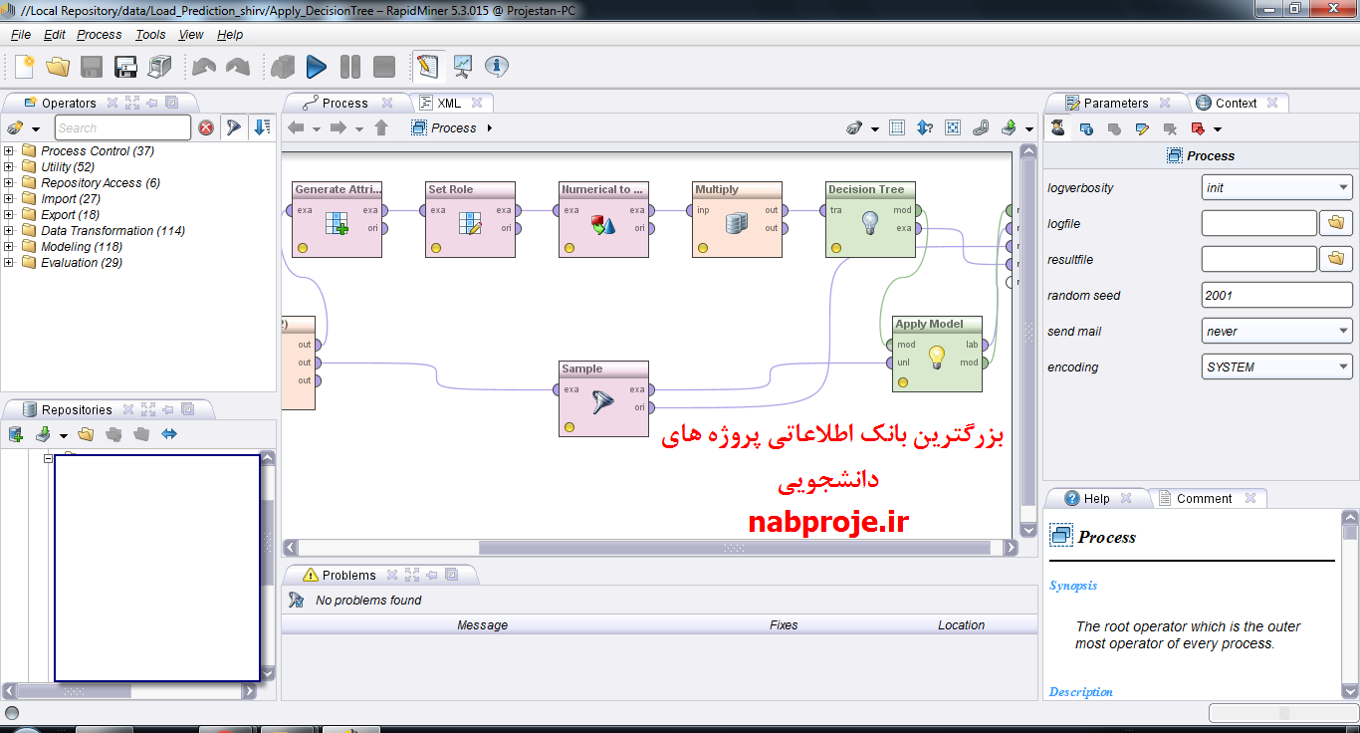Viewport: 1360px width, 733px height.
Task: Browse for resultfile with folder button
Action: [1336, 259]
